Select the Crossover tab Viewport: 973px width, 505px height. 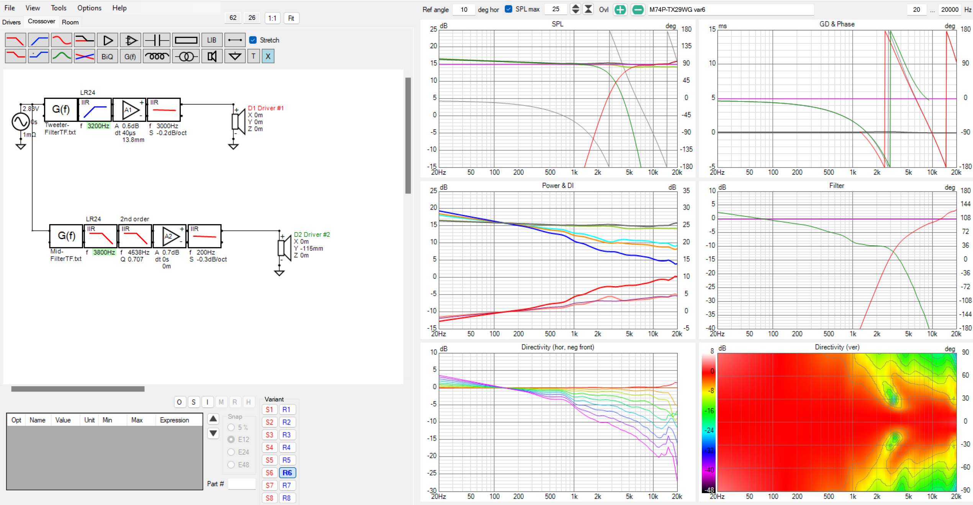(41, 21)
